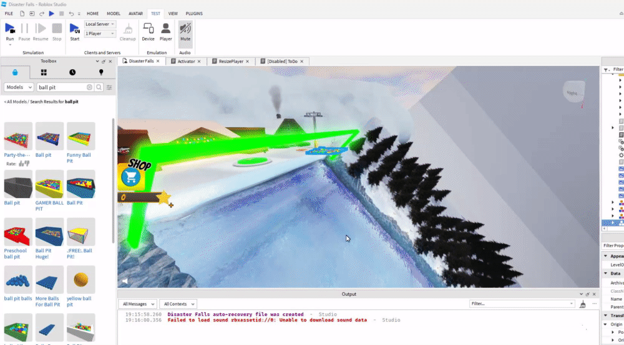The image size is (624, 345).
Task: Open the All Contexts filter dropdown
Action: click(x=178, y=304)
